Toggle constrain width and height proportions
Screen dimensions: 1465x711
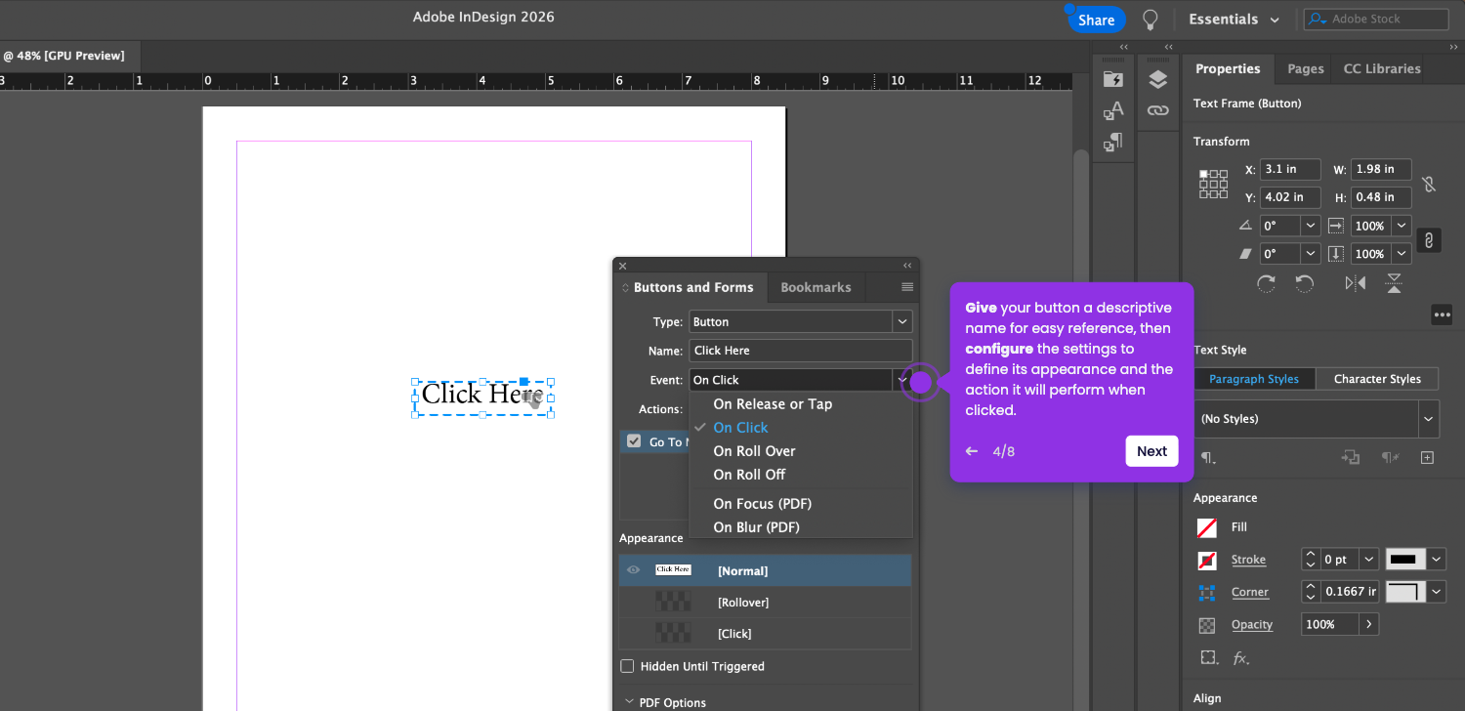click(1429, 184)
